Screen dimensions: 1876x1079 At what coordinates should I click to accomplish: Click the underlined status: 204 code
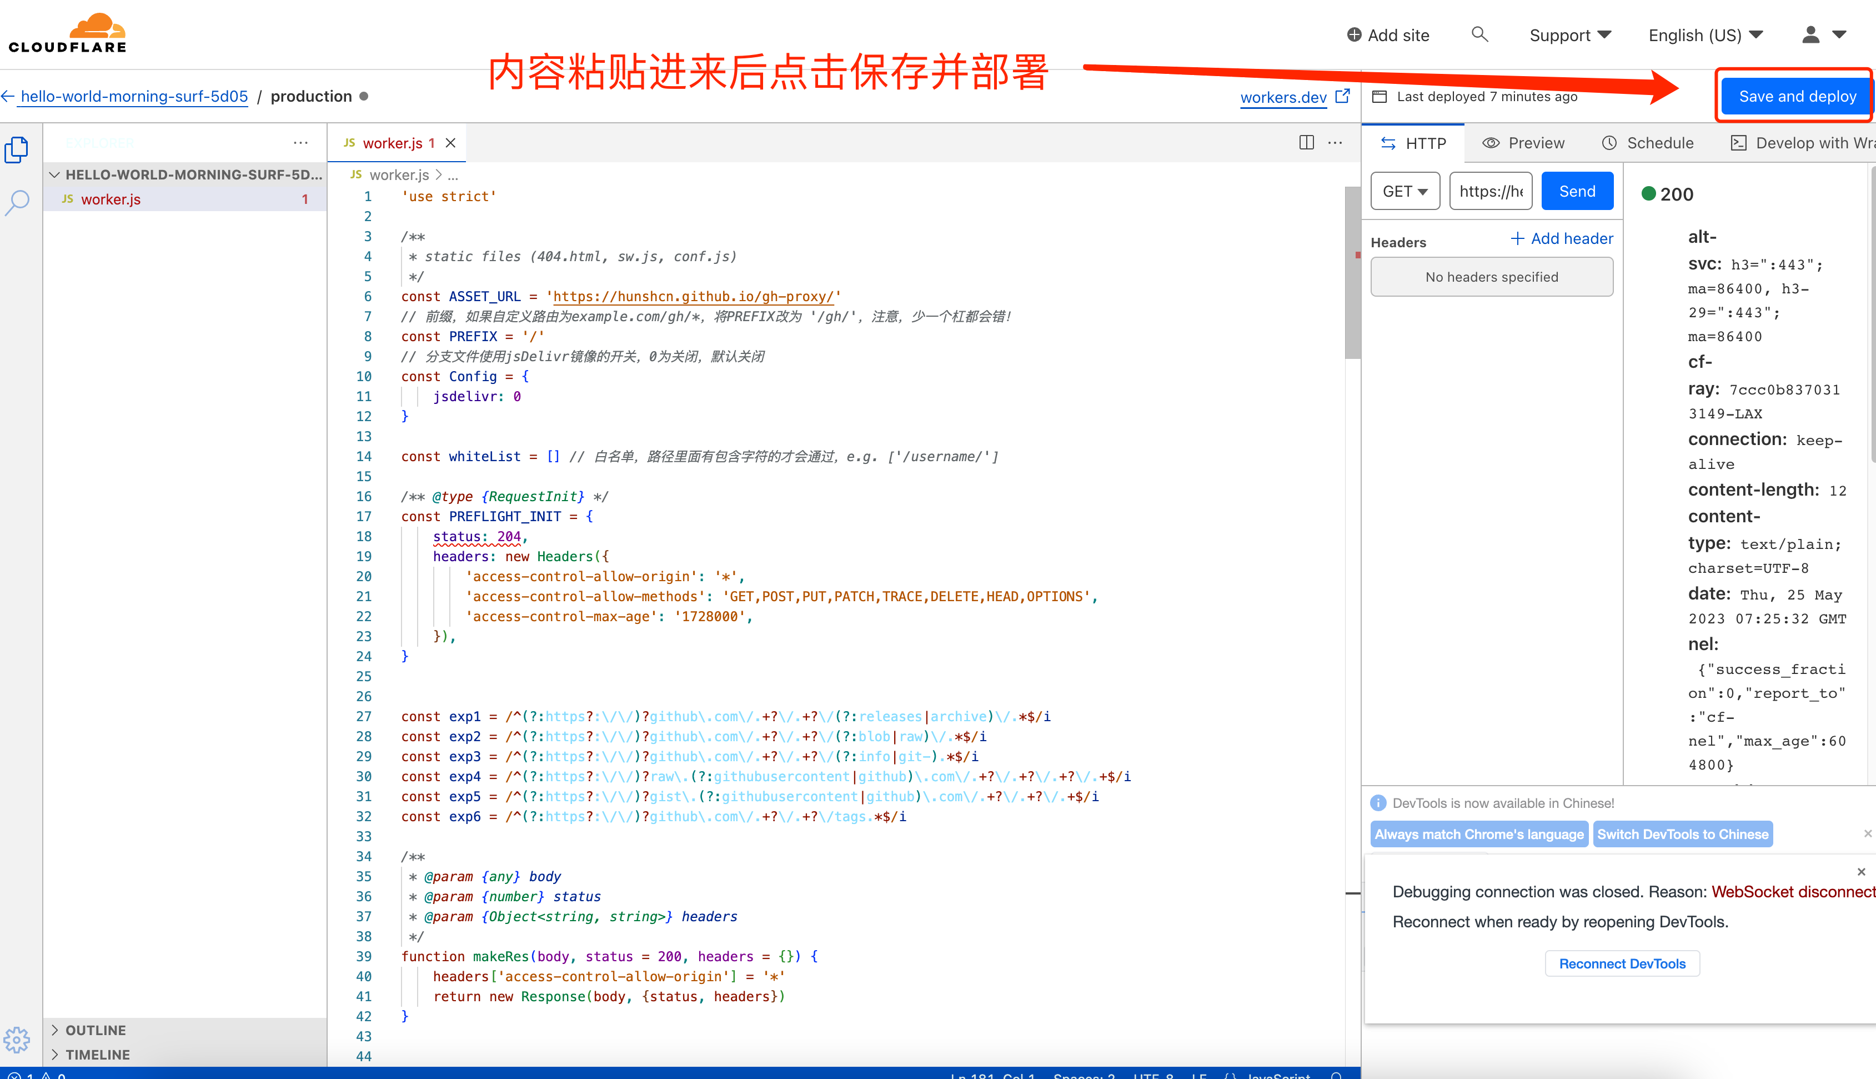(x=477, y=537)
